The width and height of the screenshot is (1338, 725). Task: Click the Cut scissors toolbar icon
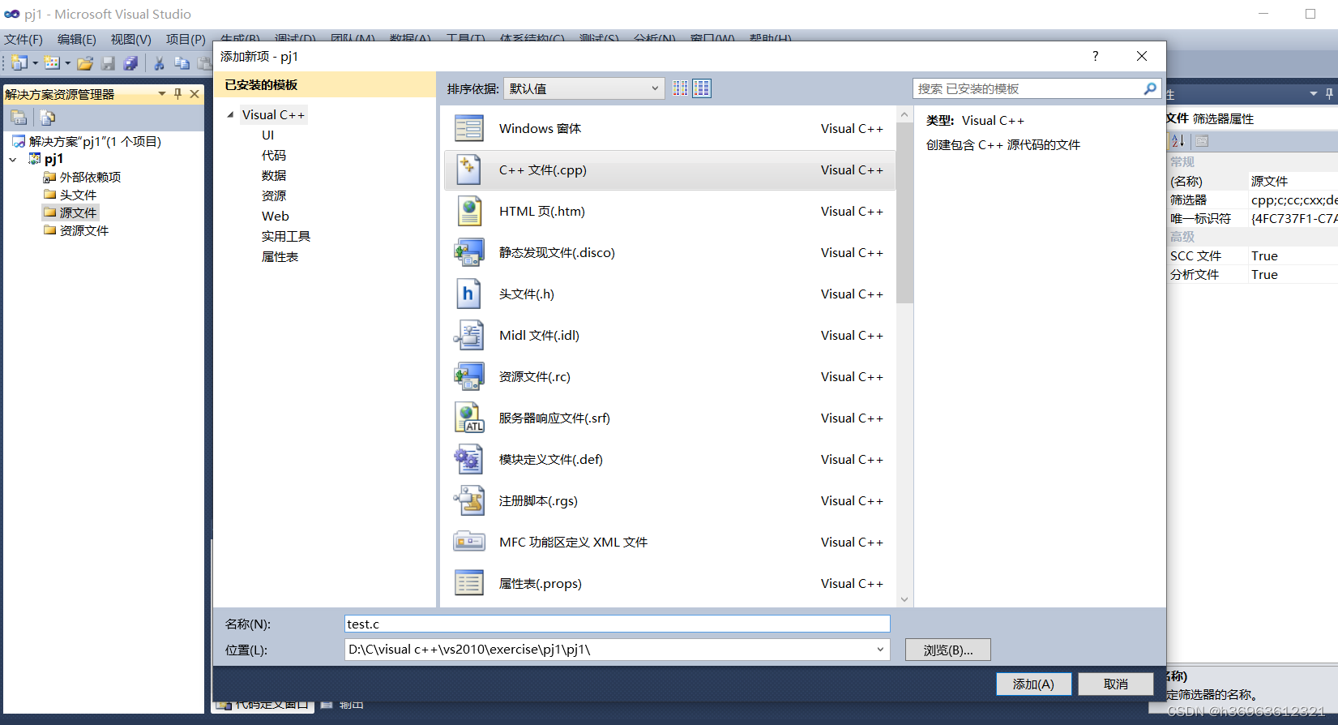160,63
